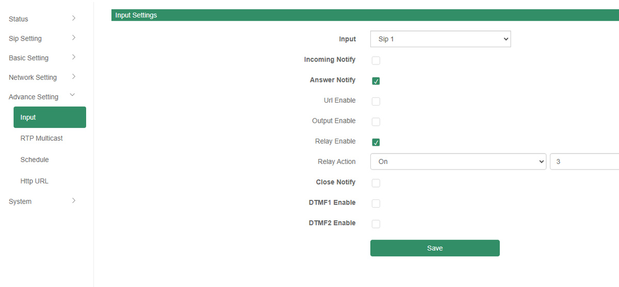Tick the Url Enable checkbox
Image resolution: width=619 pixels, height=287 pixels.
(376, 101)
